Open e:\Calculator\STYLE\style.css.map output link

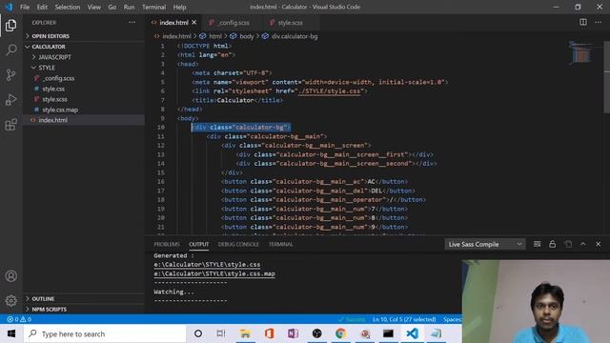tap(214, 273)
